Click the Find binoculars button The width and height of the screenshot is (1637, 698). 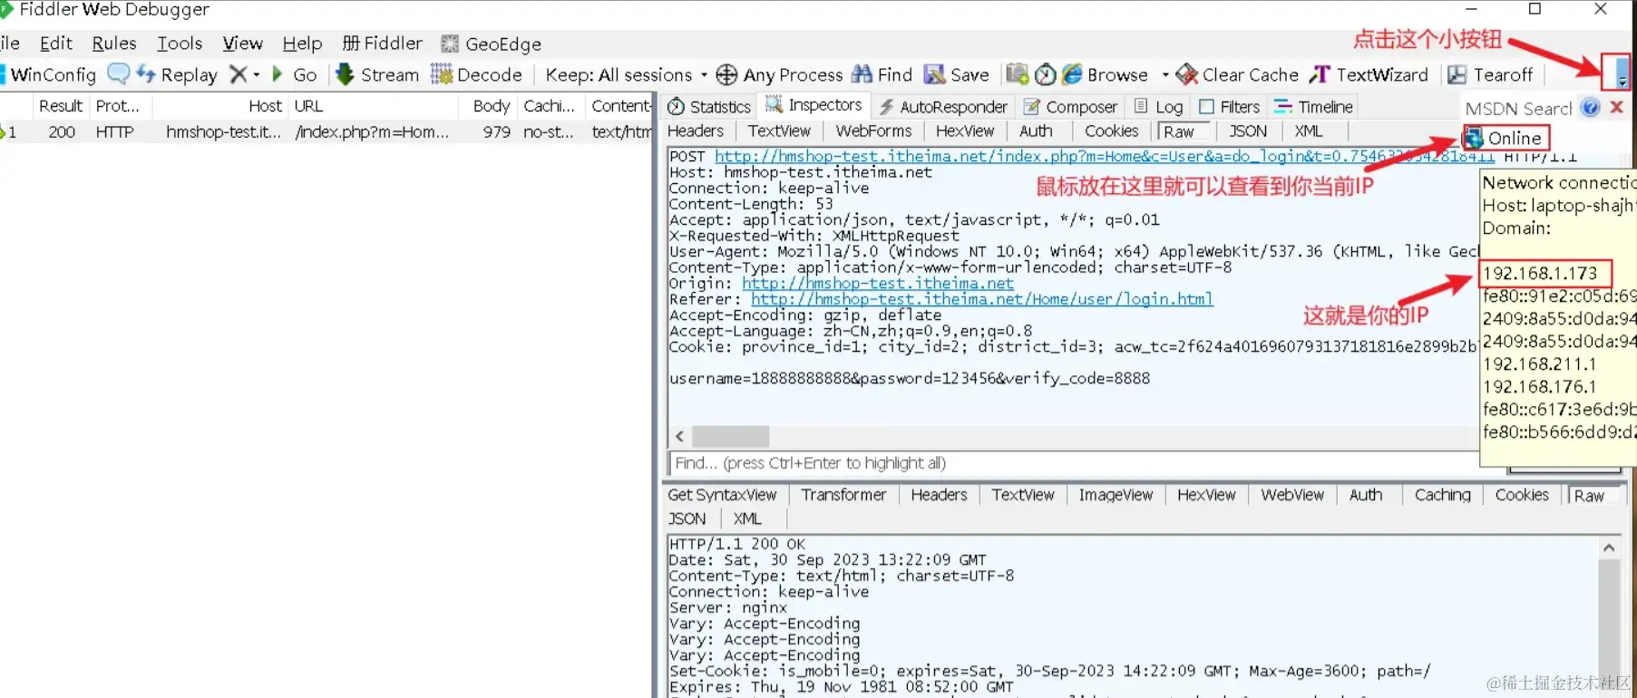(x=882, y=74)
